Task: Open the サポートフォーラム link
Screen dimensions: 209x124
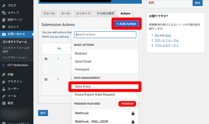Action: [x=166, y=40]
